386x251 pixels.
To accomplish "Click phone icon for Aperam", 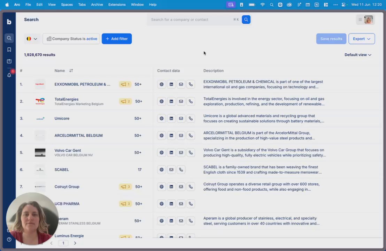I will 191,221.
